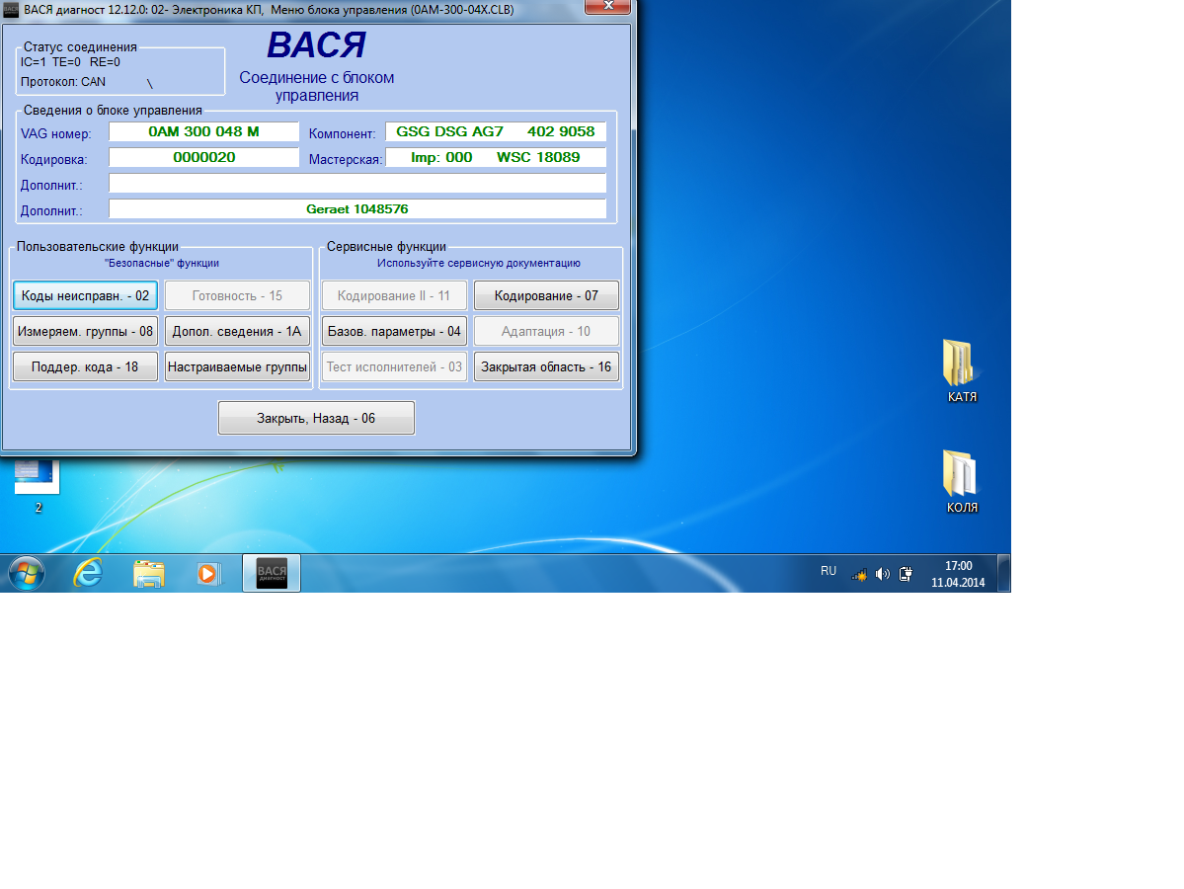Viewport: 1184px width, 889px height.
Task: Click the taskbar clock showing 17:00
Action: [x=958, y=574]
